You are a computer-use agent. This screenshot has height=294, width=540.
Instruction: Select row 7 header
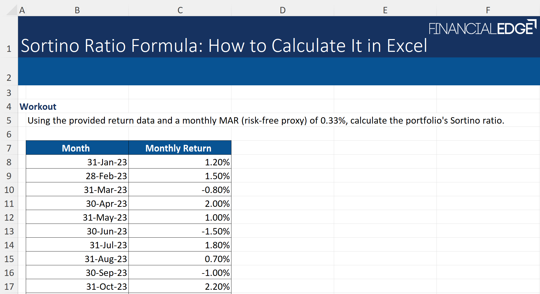9,148
